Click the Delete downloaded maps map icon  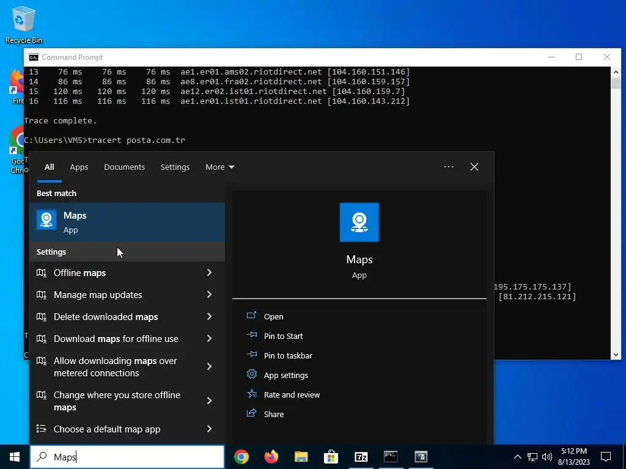[x=42, y=317]
